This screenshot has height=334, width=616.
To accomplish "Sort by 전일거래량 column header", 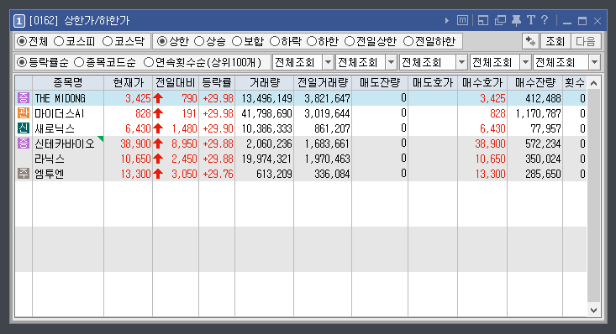I will (323, 83).
